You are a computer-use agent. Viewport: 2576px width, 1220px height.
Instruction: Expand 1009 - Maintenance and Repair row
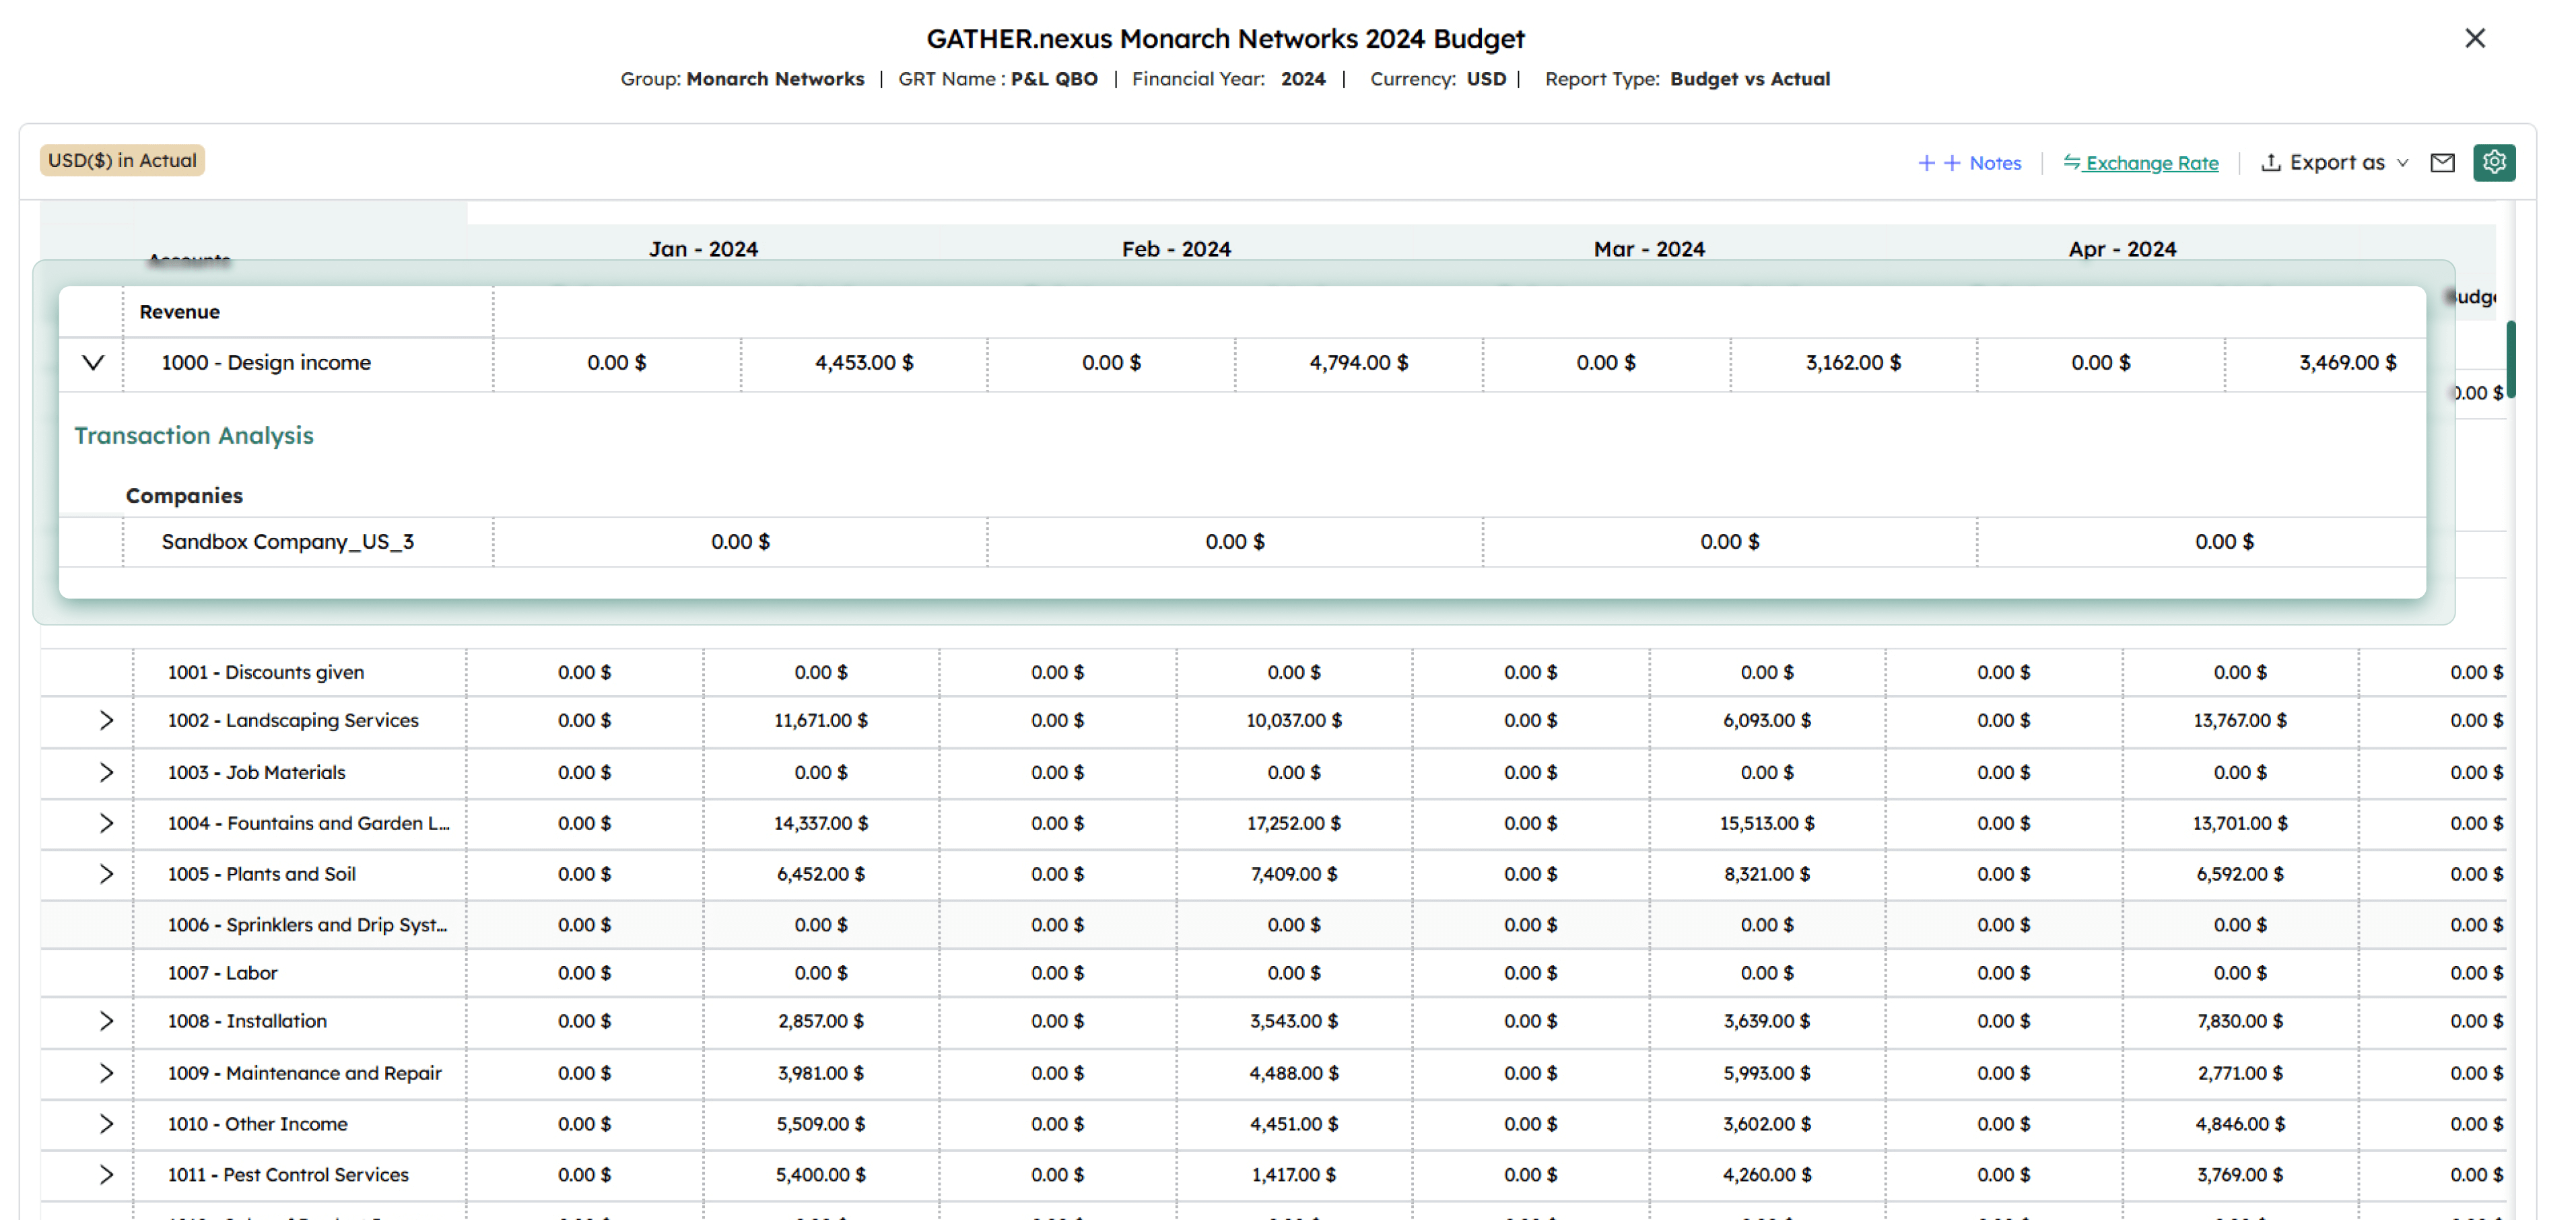tap(106, 1073)
